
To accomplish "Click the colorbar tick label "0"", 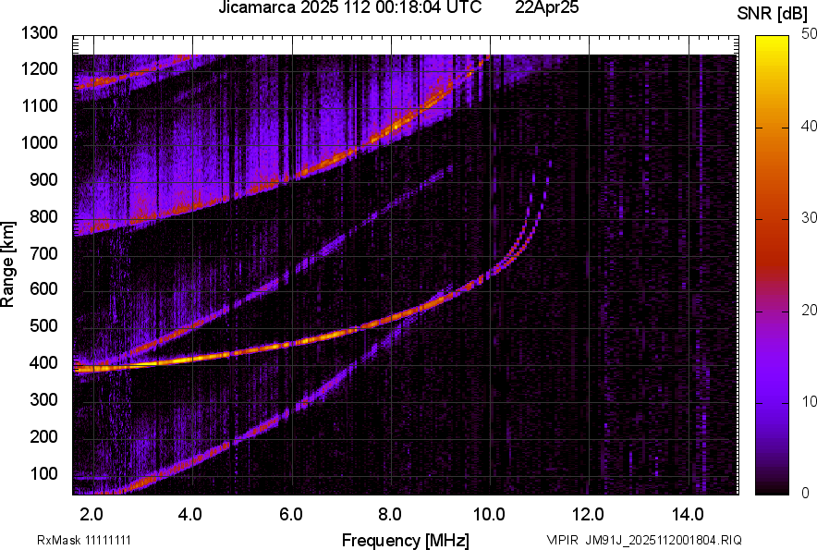I will 806,493.
